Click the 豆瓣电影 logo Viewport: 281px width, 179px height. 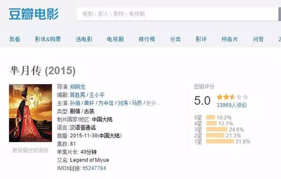(x=34, y=14)
